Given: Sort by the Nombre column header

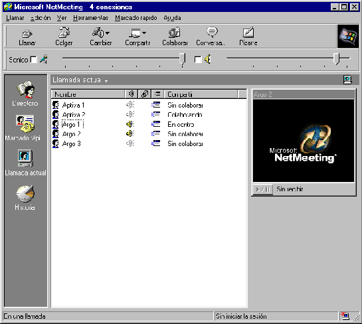Looking at the screenshot, I should [x=88, y=94].
